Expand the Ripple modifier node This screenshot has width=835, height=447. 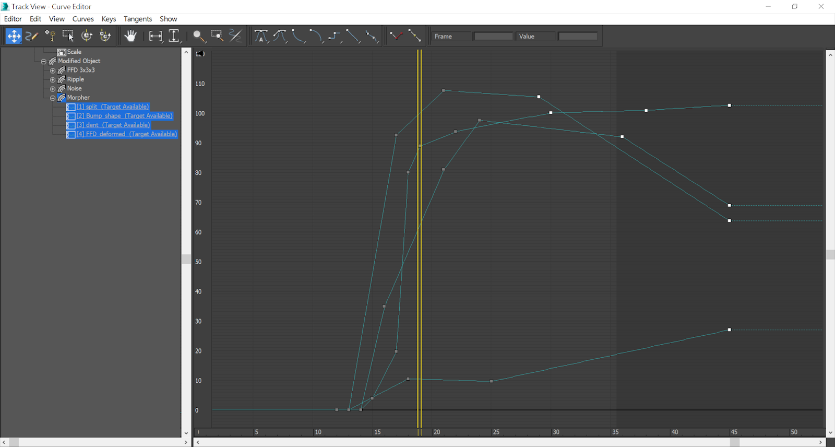(x=53, y=79)
